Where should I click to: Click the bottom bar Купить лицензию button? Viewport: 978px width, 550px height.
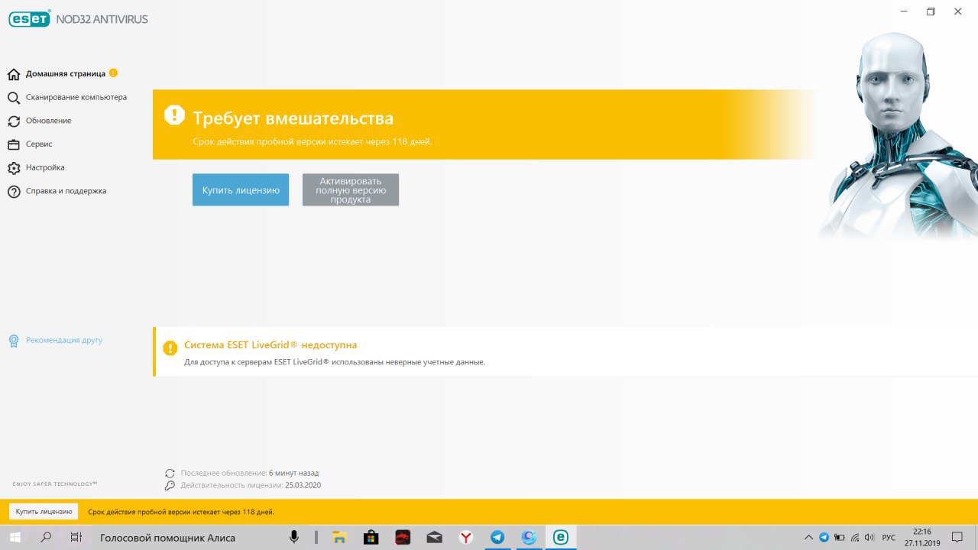pyautogui.click(x=44, y=512)
